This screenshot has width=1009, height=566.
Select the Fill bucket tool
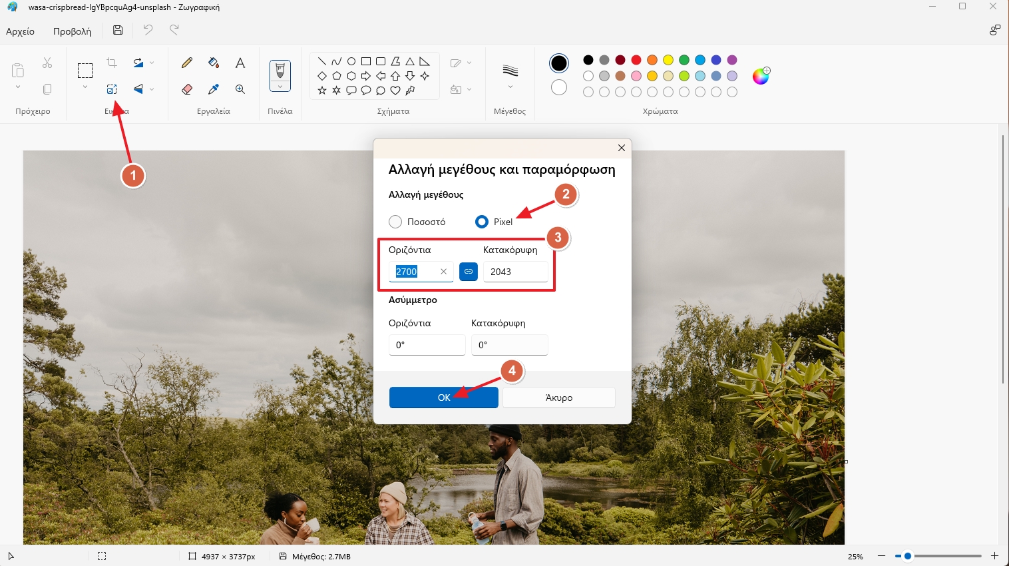click(214, 63)
